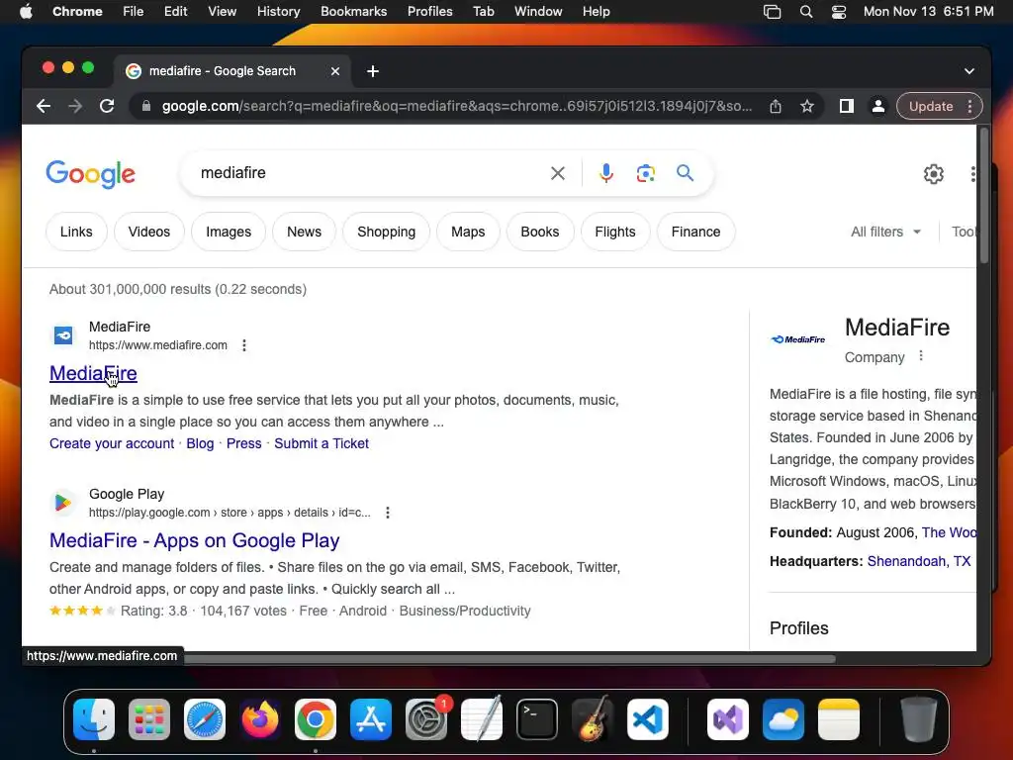Close the mediafire Google Search tab
This screenshot has height=760, width=1013.
335,71
